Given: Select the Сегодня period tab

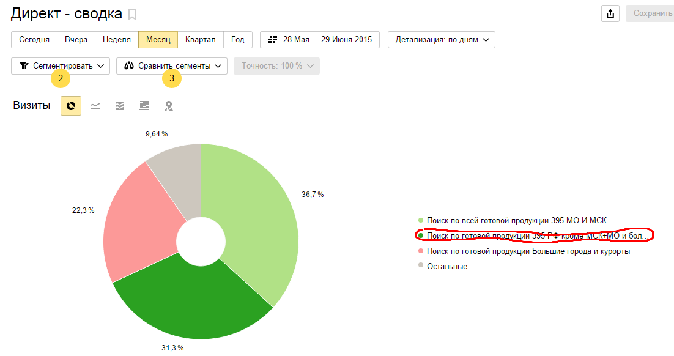Looking at the screenshot, I should click(34, 40).
